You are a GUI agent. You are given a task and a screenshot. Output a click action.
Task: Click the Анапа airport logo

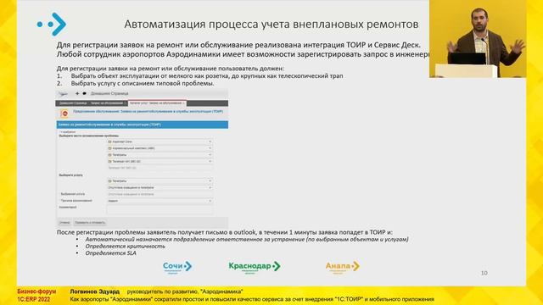click(x=342, y=267)
